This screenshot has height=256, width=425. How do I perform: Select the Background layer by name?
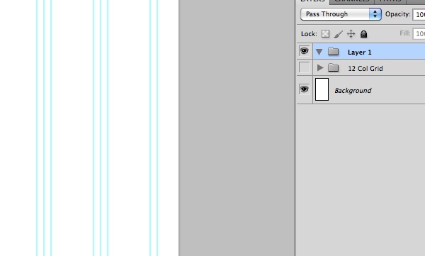click(x=353, y=91)
